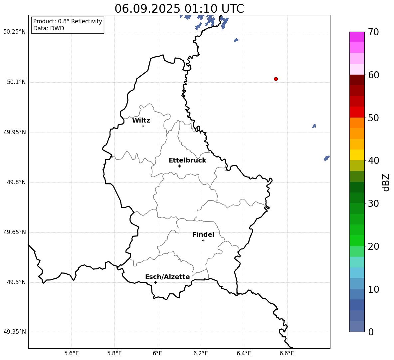Click the 5.8°E longitude label
394x360 pixels.
pyautogui.click(x=114, y=353)
